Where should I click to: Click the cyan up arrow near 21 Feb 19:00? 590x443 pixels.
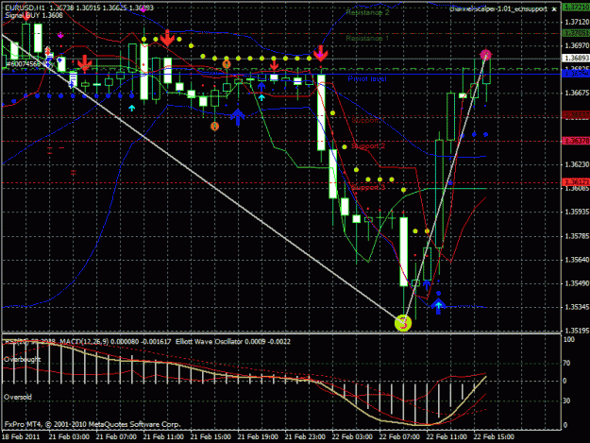[x=261, y=98]
